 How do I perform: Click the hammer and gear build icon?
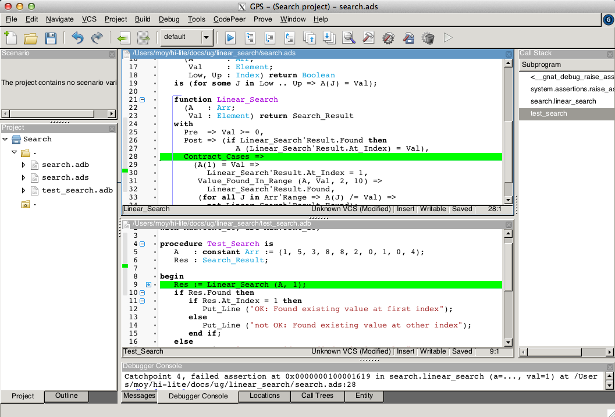click(x=388, y=38)
